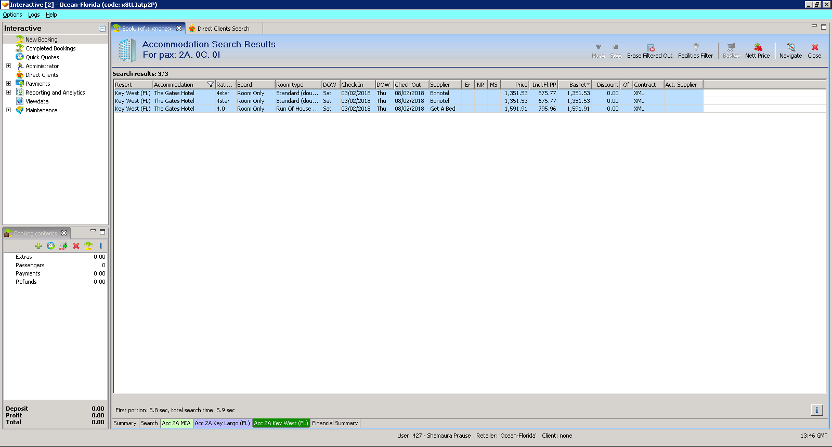The height and width of the screenshot is (447, 832).
Task: Click the Navigate compass icon
Action: pyautogui.click(x=791, y=47)
